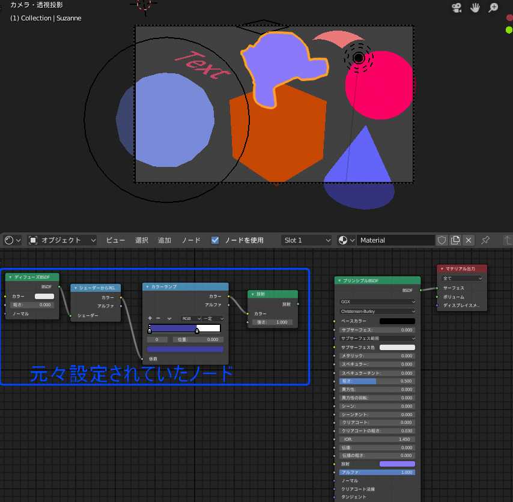The width and height of the screenshot is (513, 502).
Task: Click the サブサーフェス色 white swatch
Action: 397,347
